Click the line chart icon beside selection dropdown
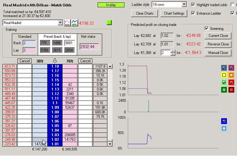The width and height of the screenshot is (237, 156). (x=67, y=23)
